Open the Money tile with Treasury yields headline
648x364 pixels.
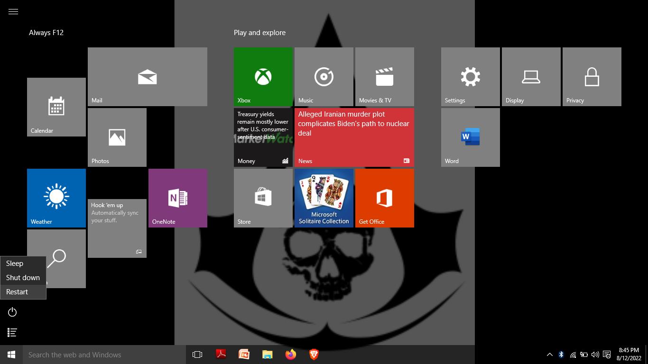(263, 137)
